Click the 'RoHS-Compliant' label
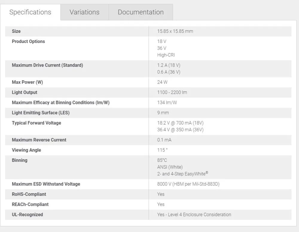Screen dimensions: 299x232 29,194
